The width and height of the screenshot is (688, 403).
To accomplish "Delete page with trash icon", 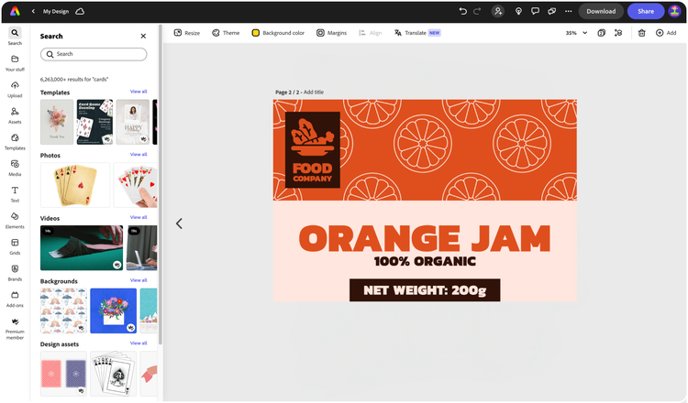I will 641,33.
